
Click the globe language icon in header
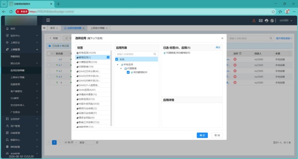[x=272, y=21]
